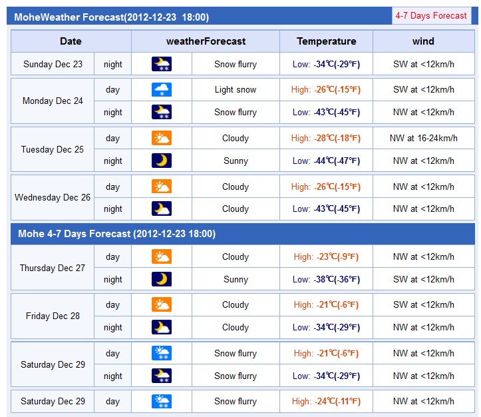Click Wednesday Dec 26 night cloudy moon icon
This screenshot has height=417, width=481.
(162, 209)
